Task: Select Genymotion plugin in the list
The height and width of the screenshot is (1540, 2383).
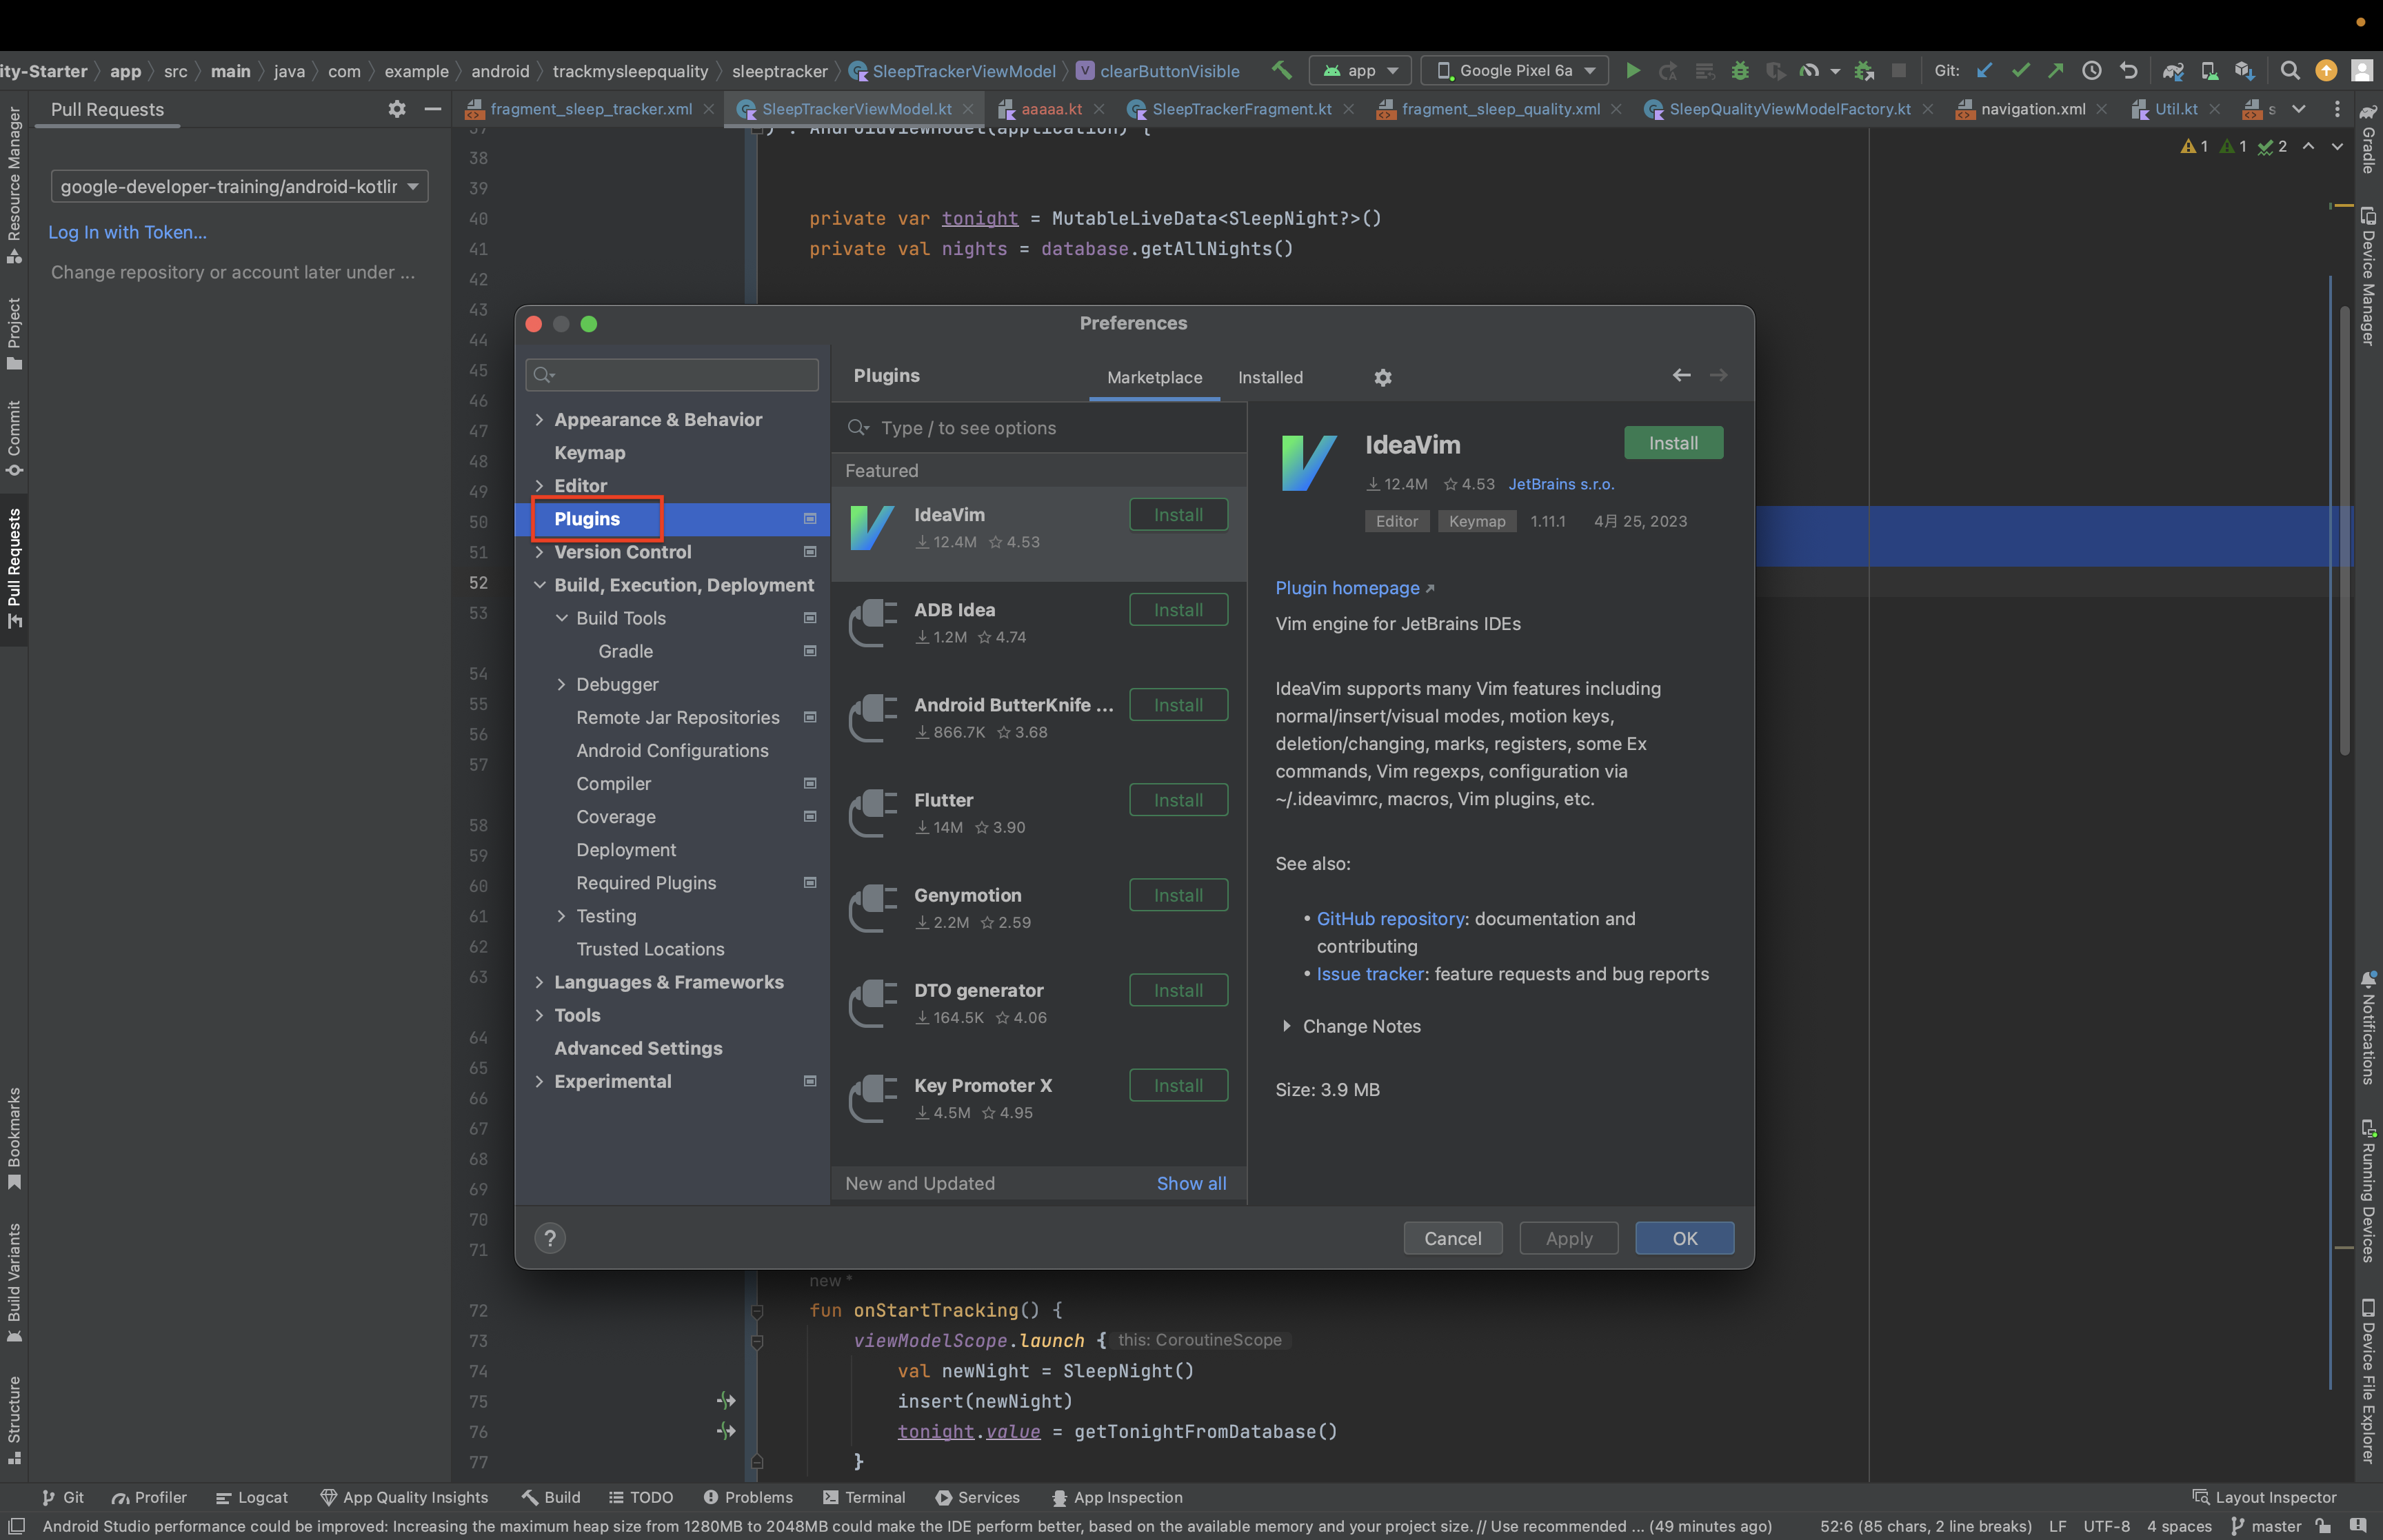Action: 1039,908
